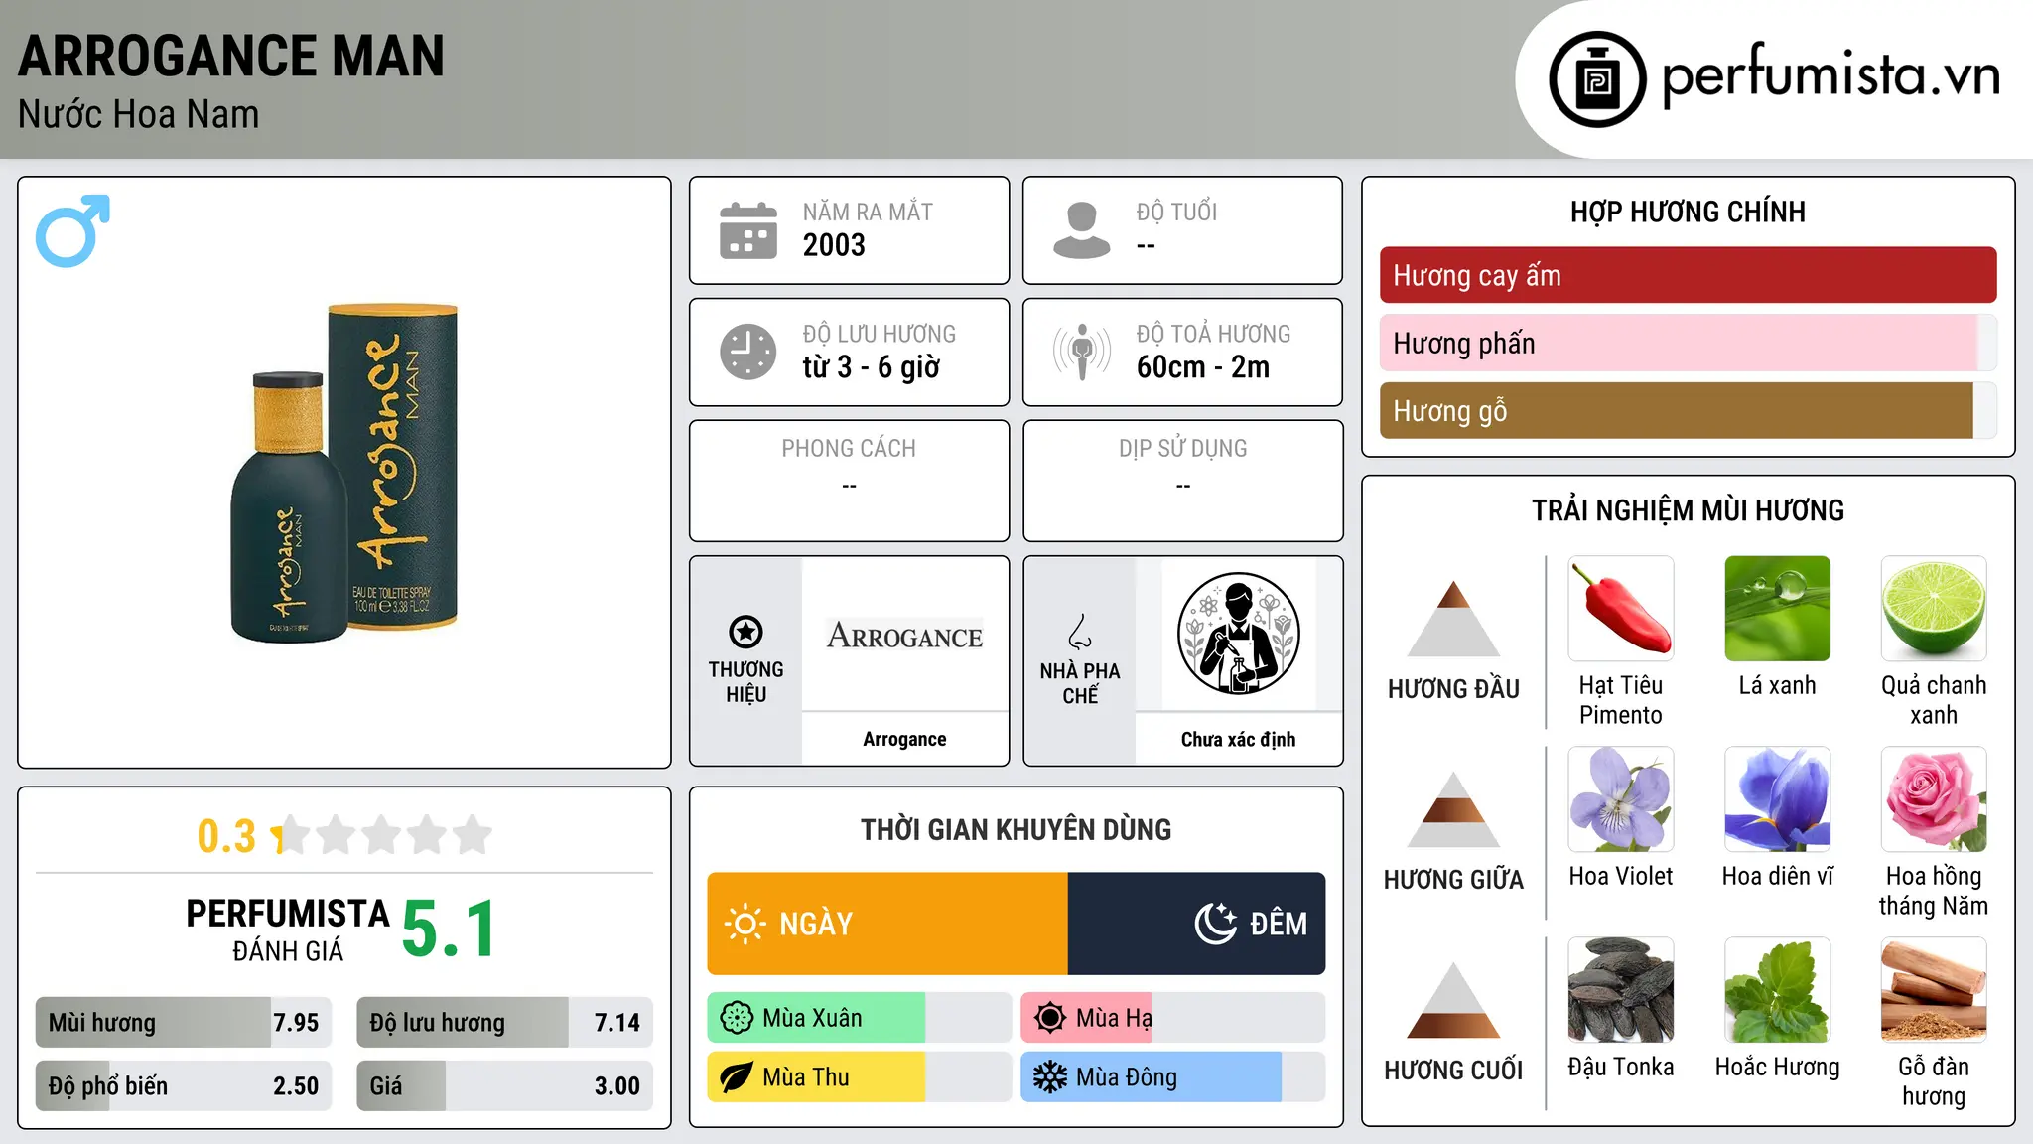Click the ARROGANCE MAN title heading
2033x1144 pixels.
231,56
